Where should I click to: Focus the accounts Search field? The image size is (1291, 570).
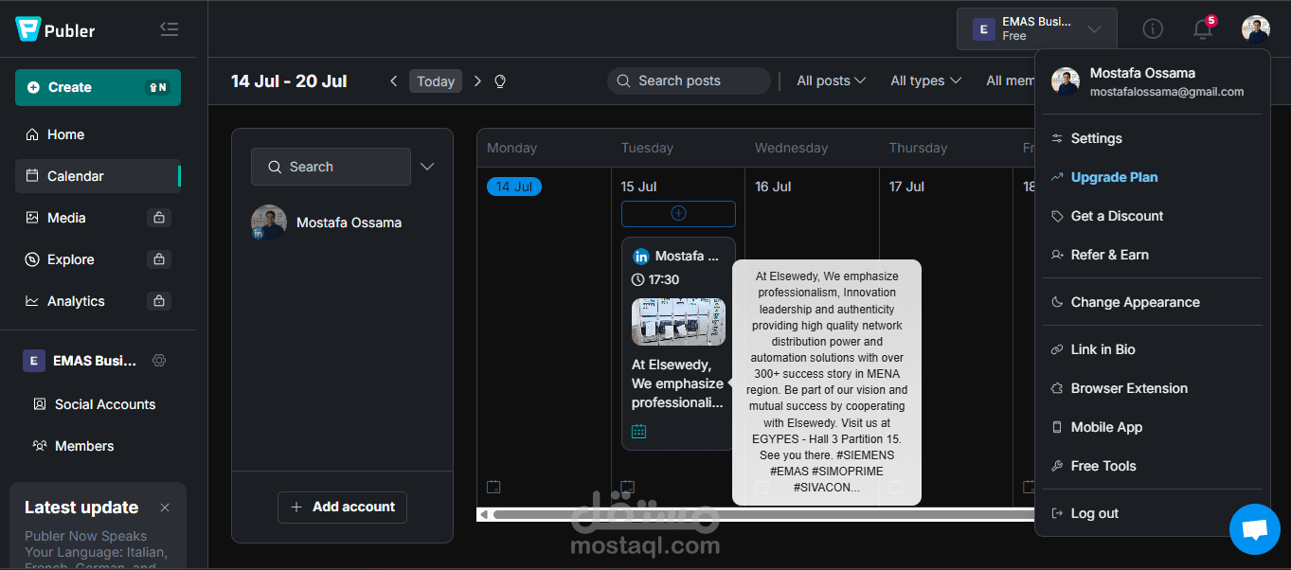331,167
